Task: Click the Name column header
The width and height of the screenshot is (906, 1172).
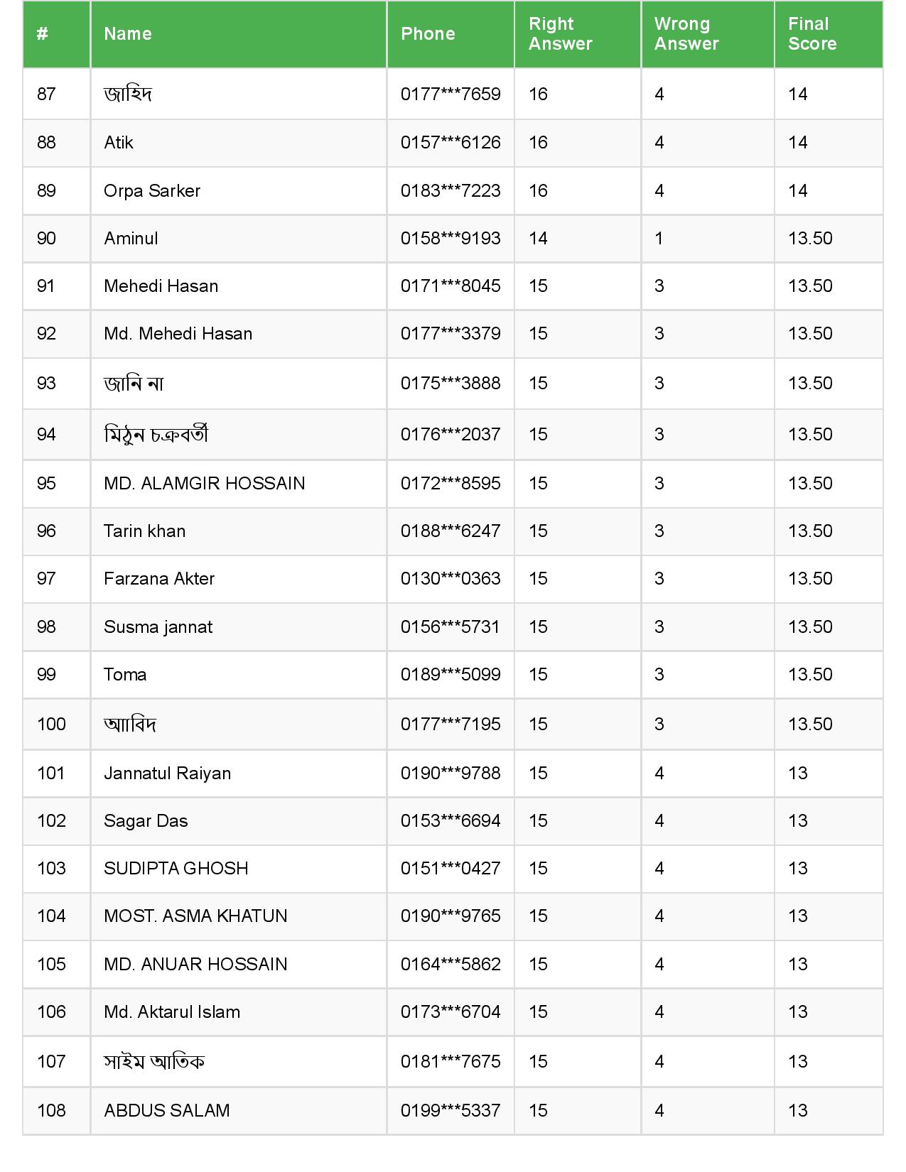Action: click(x=128, y=34)
